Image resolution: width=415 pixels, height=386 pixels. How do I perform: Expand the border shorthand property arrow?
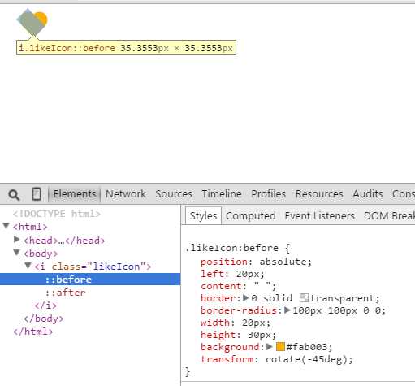click(246, 298)
